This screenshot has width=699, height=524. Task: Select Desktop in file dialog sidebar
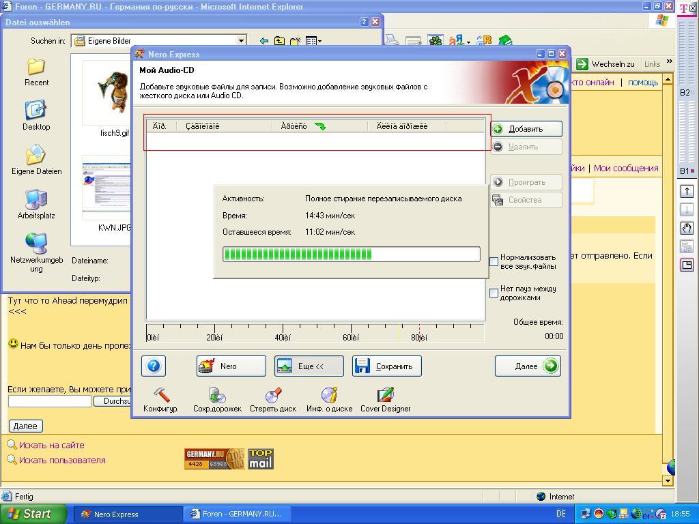click(36, 116)
